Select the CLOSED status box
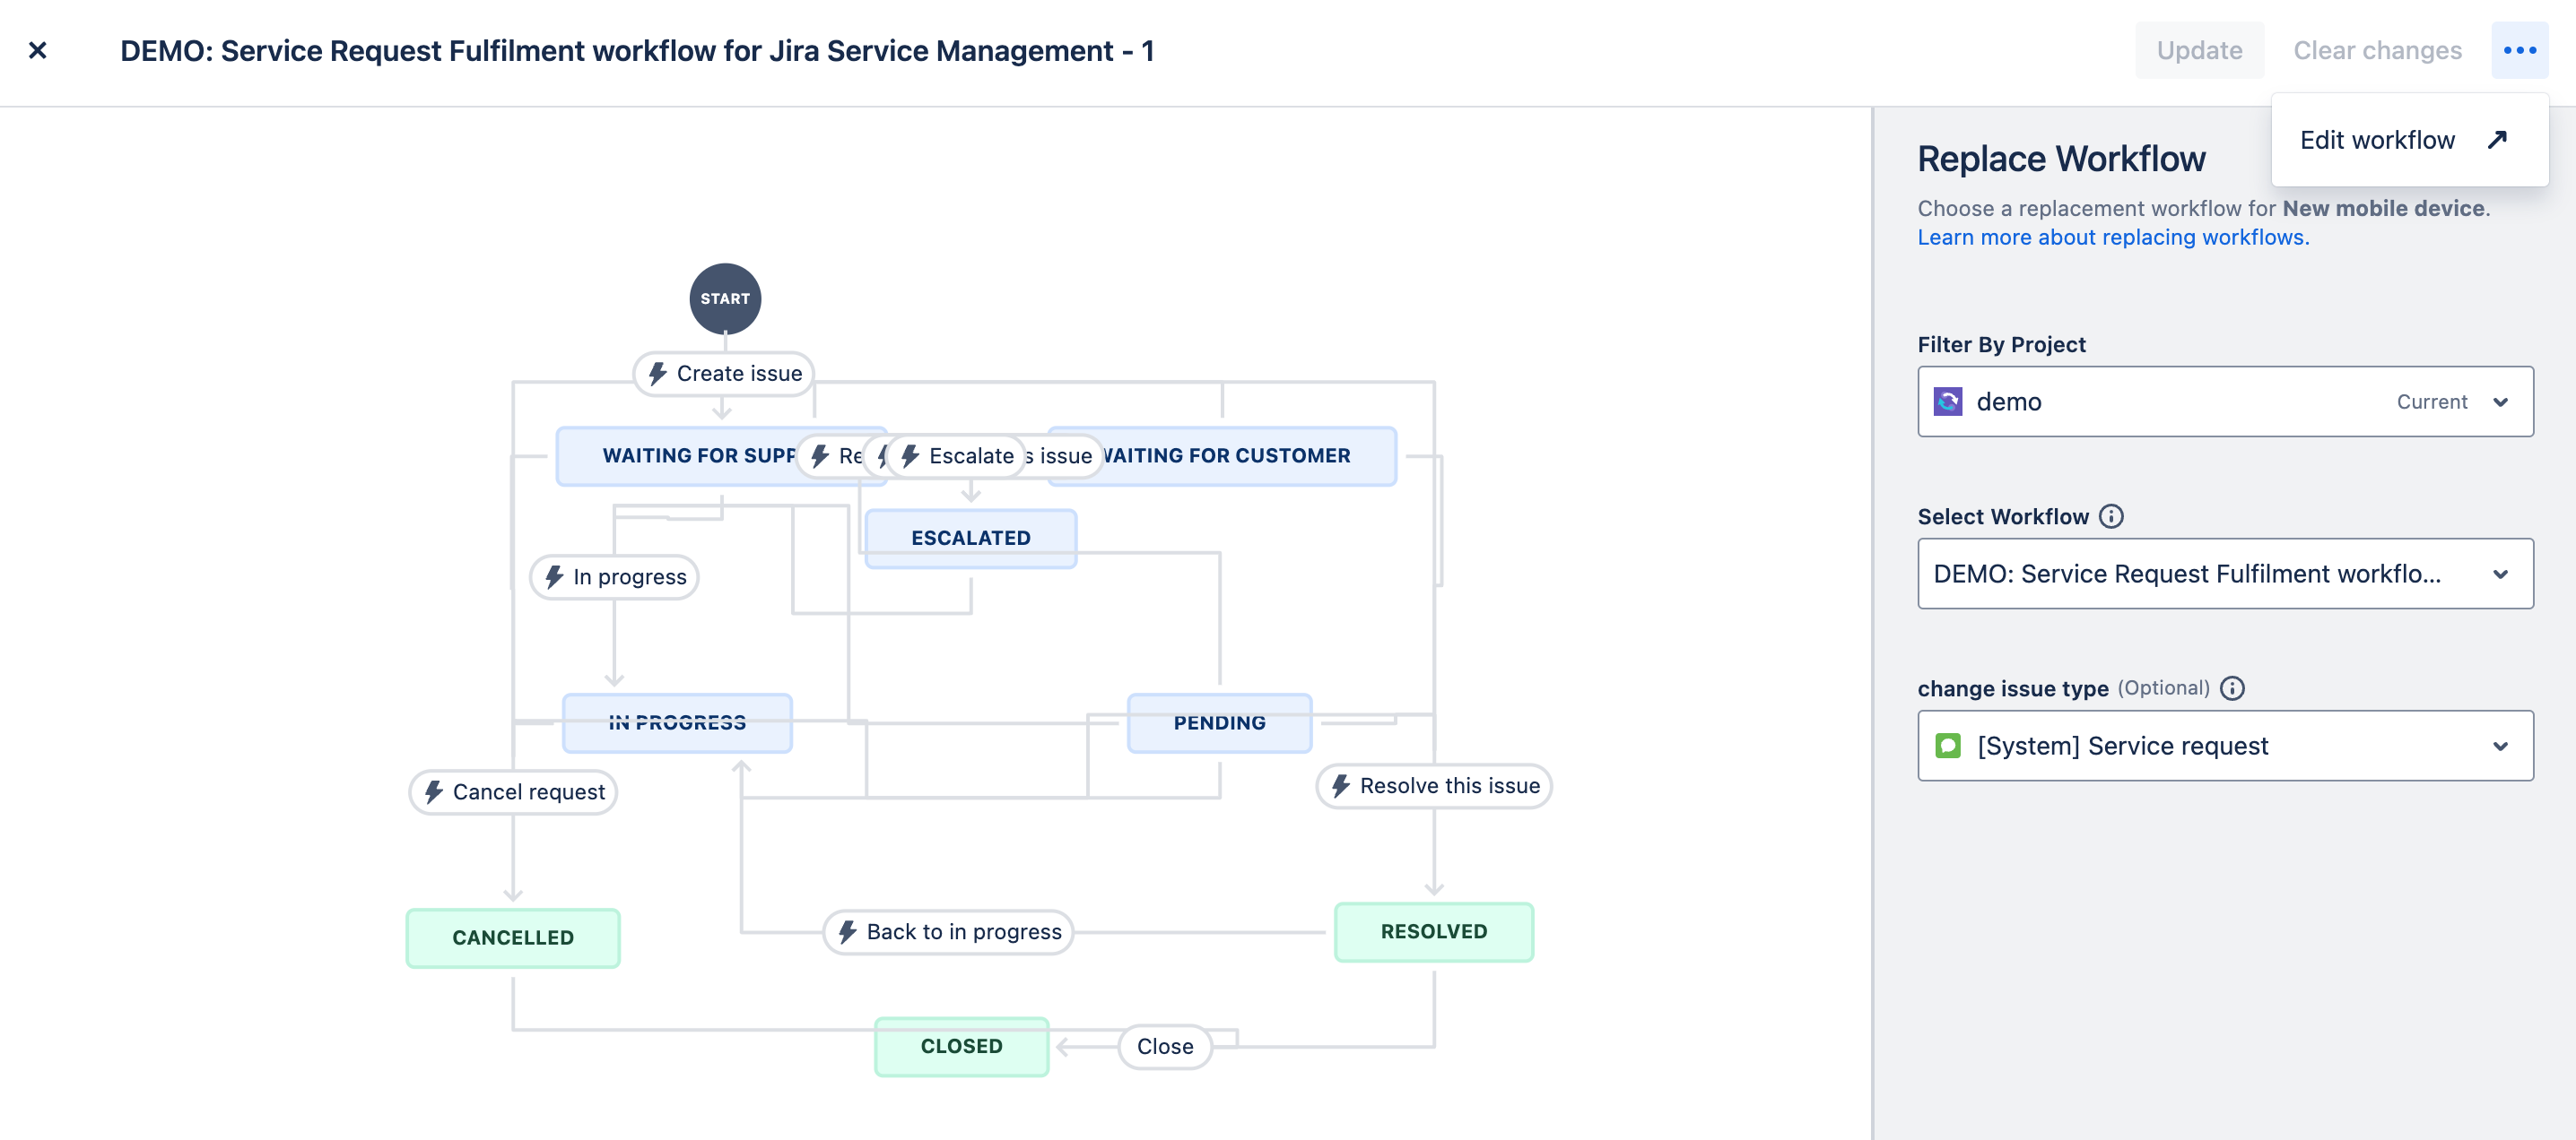 click(961, 1046)
